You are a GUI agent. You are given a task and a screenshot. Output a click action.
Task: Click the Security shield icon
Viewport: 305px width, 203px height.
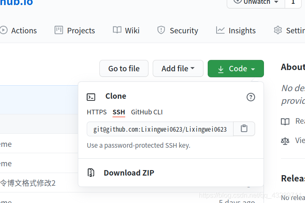[161, 30]
